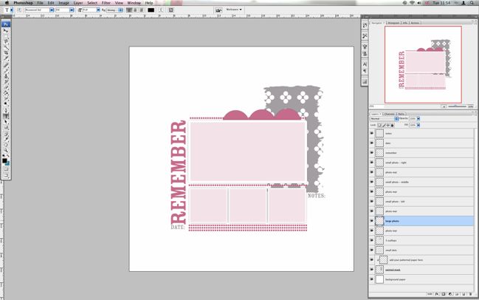Open the font size dropdown
The image size is (479, 300).
pyautogui.click(x=98, y=10)
